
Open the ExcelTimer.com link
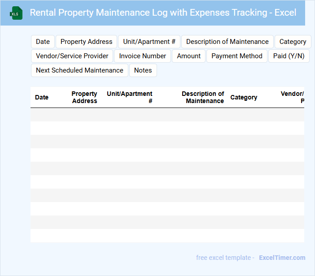282,258
